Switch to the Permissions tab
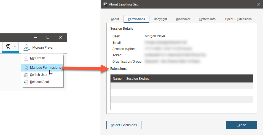The height and width of the screenshot is (135, 263). coord(136,19)
